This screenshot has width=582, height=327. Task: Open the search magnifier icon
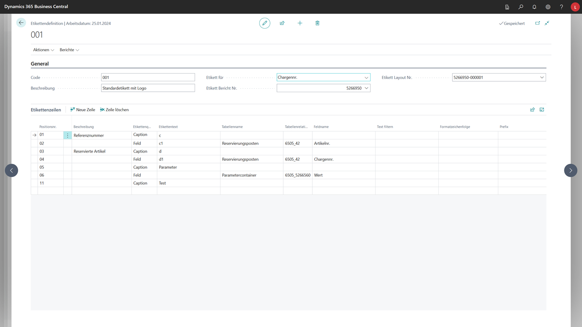[521, 7]
